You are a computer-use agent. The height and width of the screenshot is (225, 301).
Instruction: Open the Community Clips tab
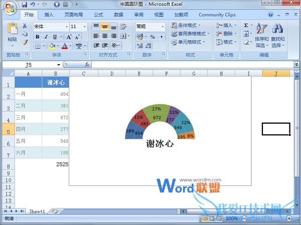pos(217,15)
